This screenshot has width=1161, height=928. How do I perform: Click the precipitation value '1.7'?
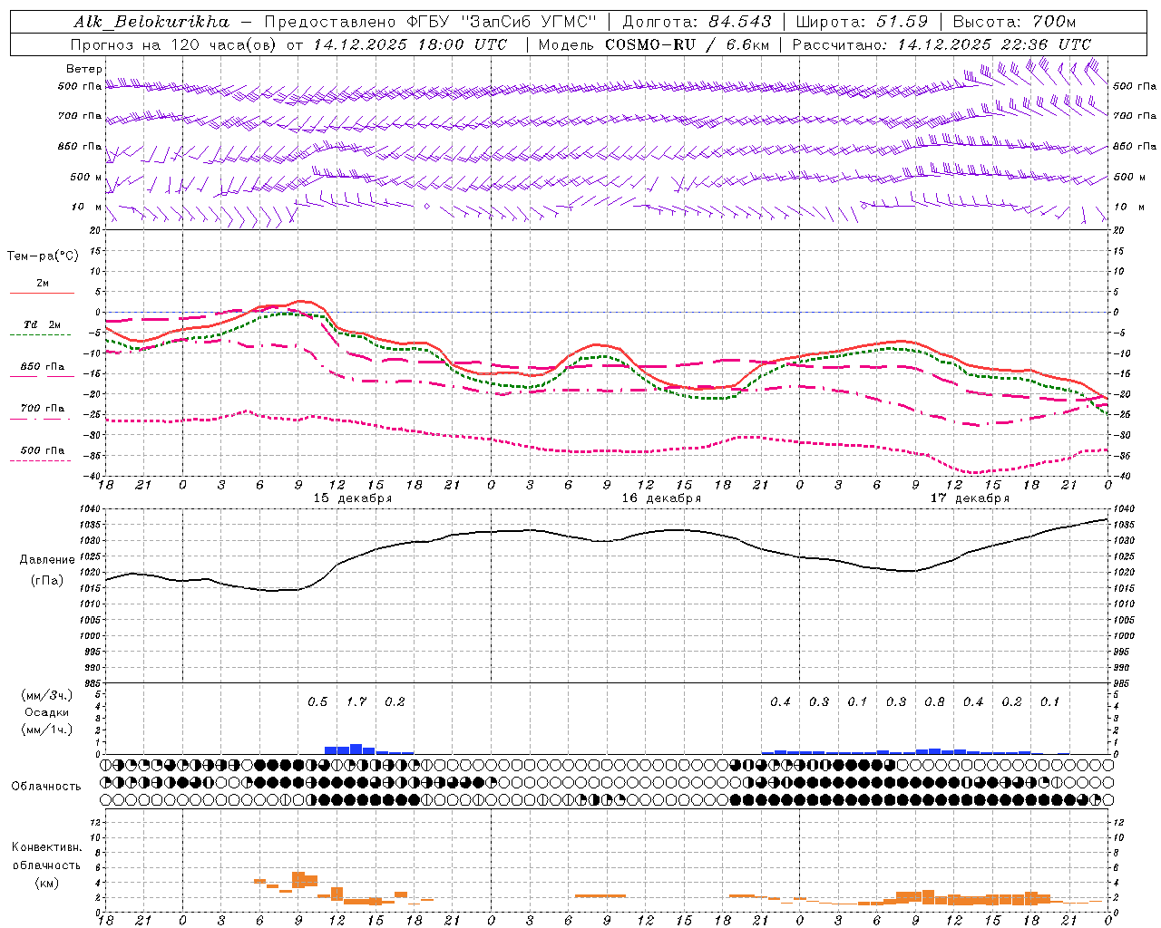(x=356, y=701)
